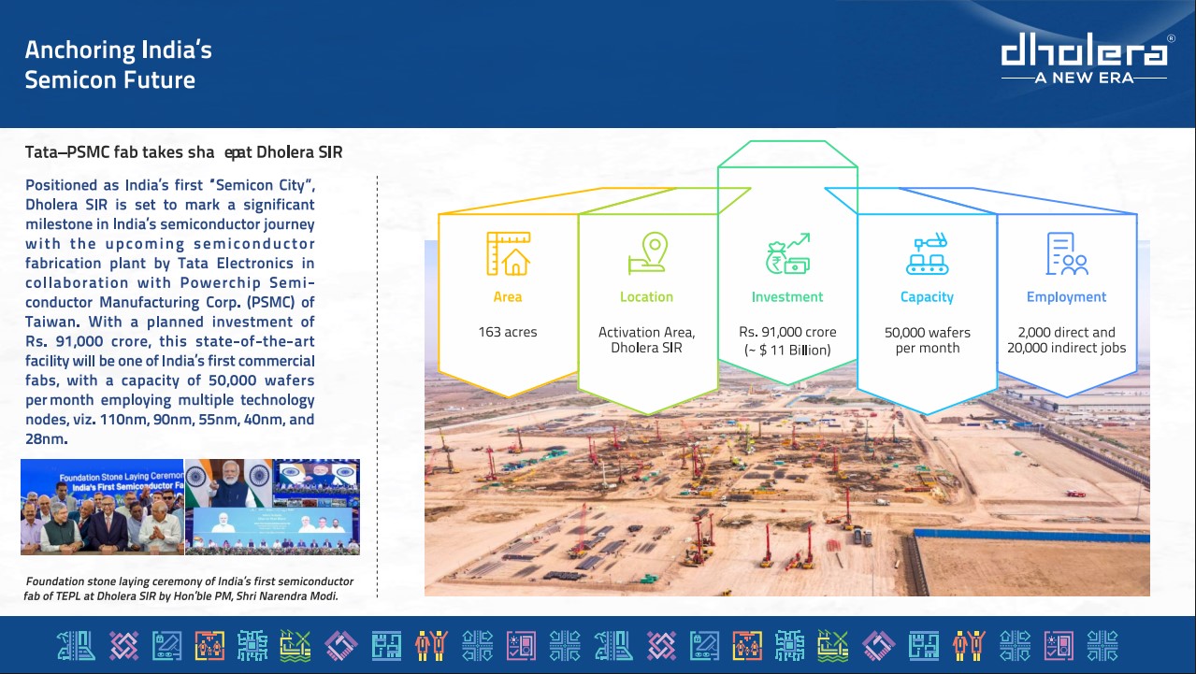Click the "Rs. 91,000 crore (~ $ 11 Billion)" value
The image size is (1196, 674).
point(787,341)
